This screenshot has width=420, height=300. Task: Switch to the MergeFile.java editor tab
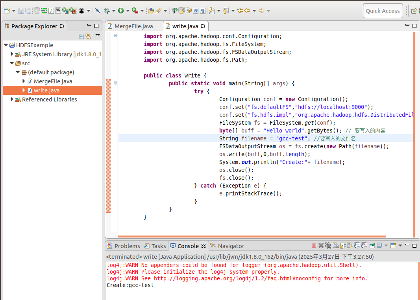[133, 26]
